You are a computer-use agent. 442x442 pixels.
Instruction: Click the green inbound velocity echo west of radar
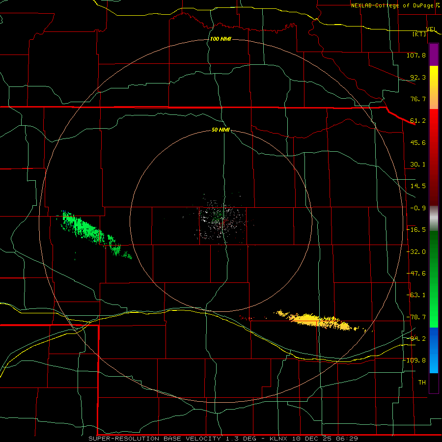click(x=87, y=229)
